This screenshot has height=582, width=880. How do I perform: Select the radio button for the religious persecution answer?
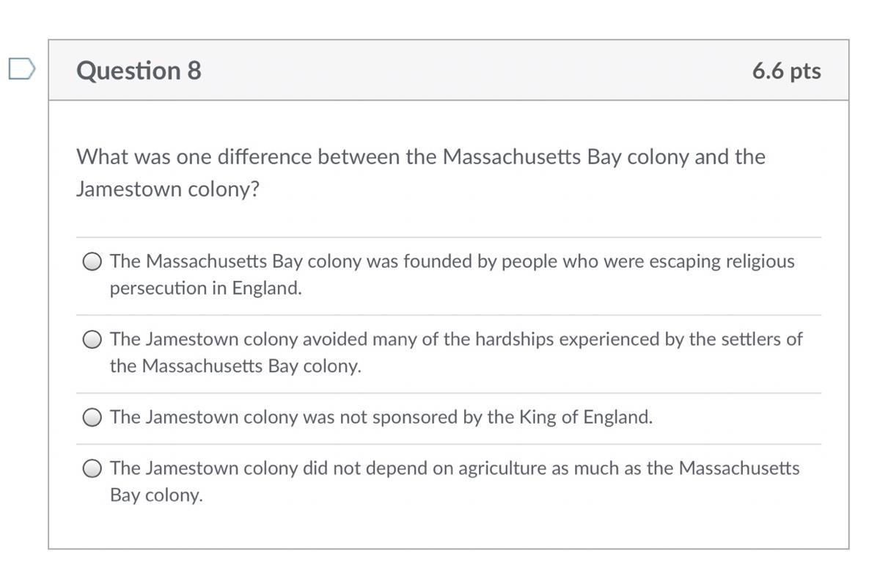tap(92, 262)
